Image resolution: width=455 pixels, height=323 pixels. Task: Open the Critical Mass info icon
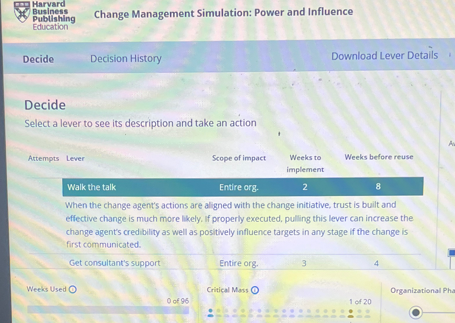pyautogui.click(x=255, y=290)
